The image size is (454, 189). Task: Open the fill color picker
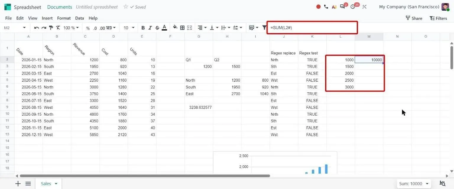[175, 28]
